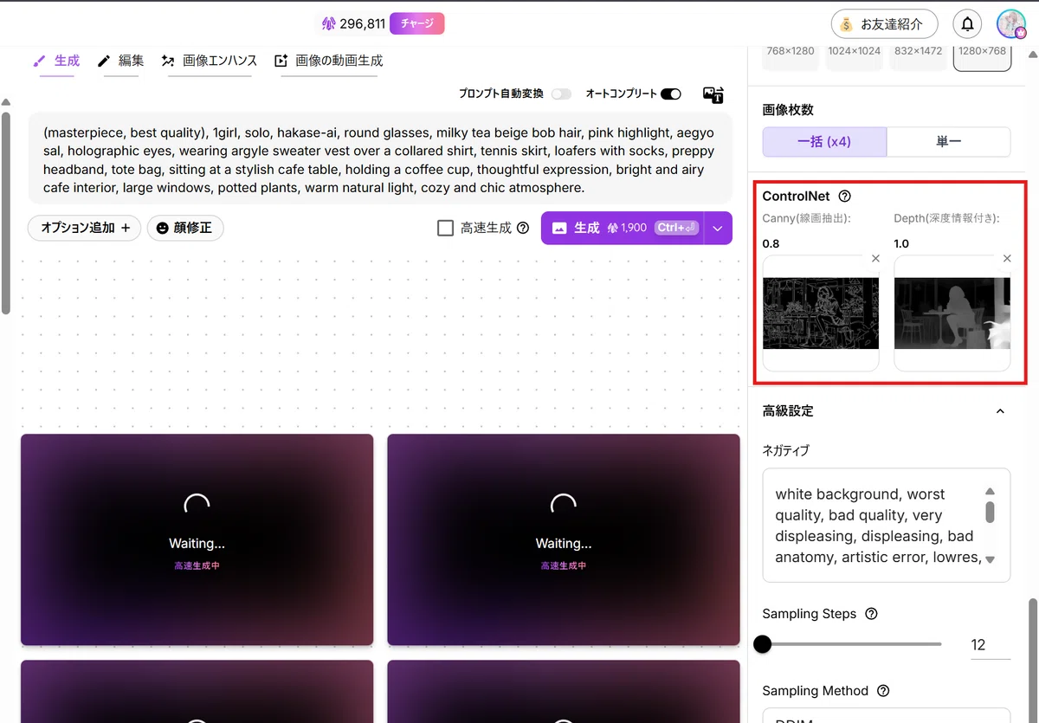Click the image-to-prompt icon beside the autocomplete toggle
The width and height of the screenshot is (1039, 723).
713,94
